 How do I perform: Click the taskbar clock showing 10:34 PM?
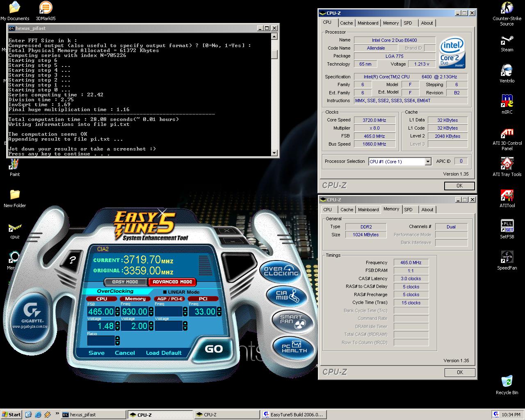511,415
